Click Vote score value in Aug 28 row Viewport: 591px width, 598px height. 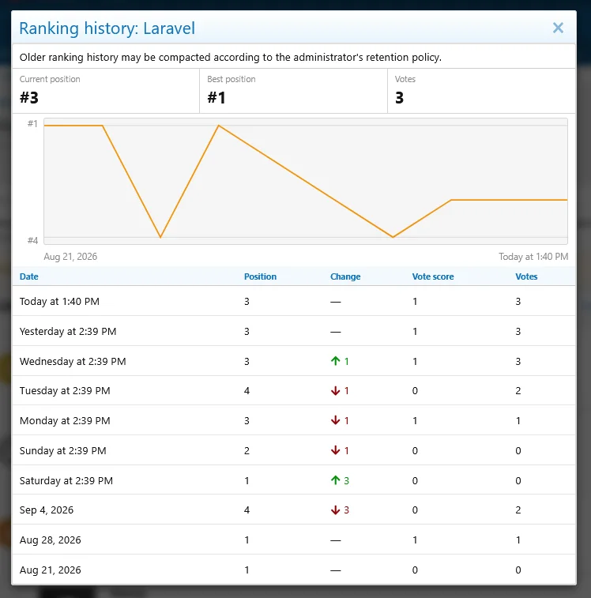click(x=415, y=540)
